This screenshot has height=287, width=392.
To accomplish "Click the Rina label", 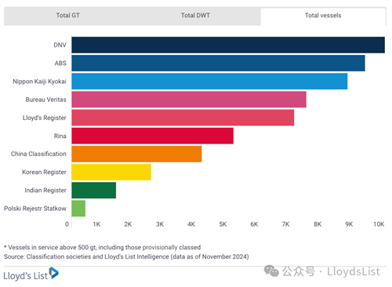I will pyautogui.click(x=60, y=136).
